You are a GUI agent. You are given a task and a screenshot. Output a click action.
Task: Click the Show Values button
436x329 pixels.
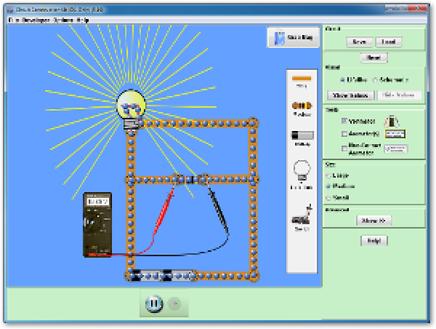point(350,95)
